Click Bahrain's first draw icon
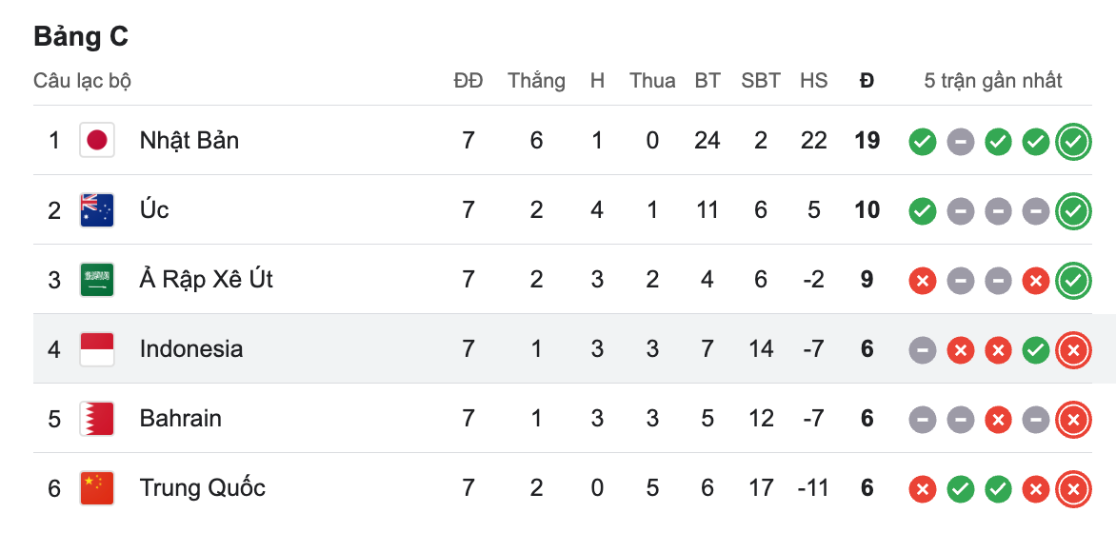 (x=922, y=420)
